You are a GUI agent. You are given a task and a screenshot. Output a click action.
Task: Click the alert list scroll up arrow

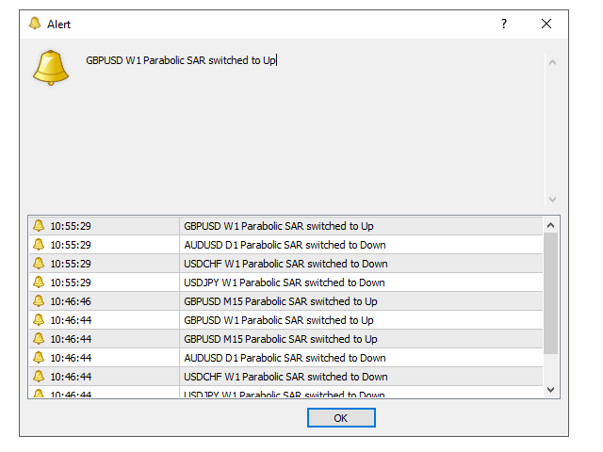pos(551,225)
